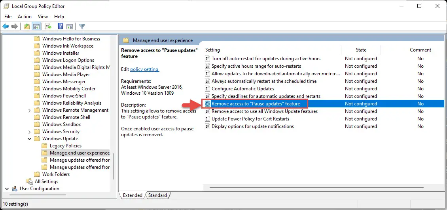Screen dimensions: 447x210
Task: Click the policy icon beside Configure Automatic Updates
Action: [x=208, y=89]
